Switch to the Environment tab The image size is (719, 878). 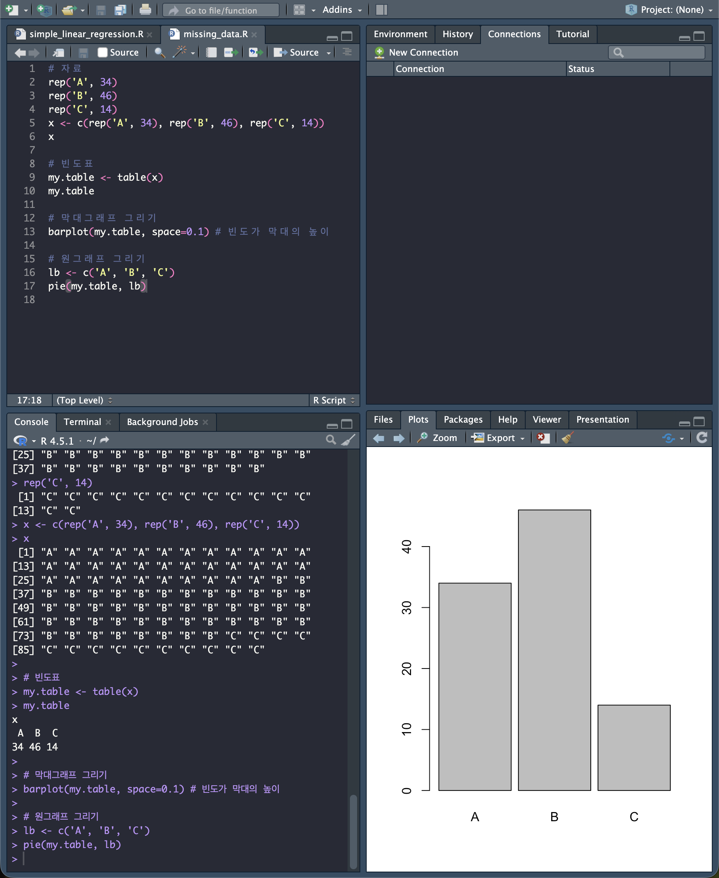(400, 34)
